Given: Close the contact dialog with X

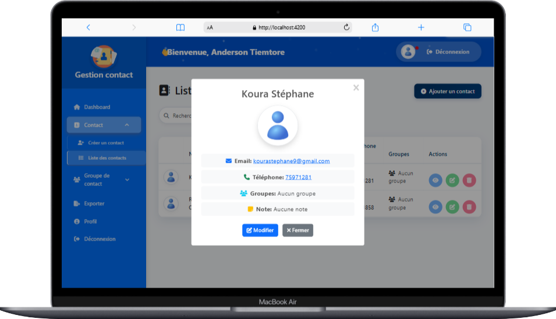Looking at the screenshot, I should (x=356, y=88).
